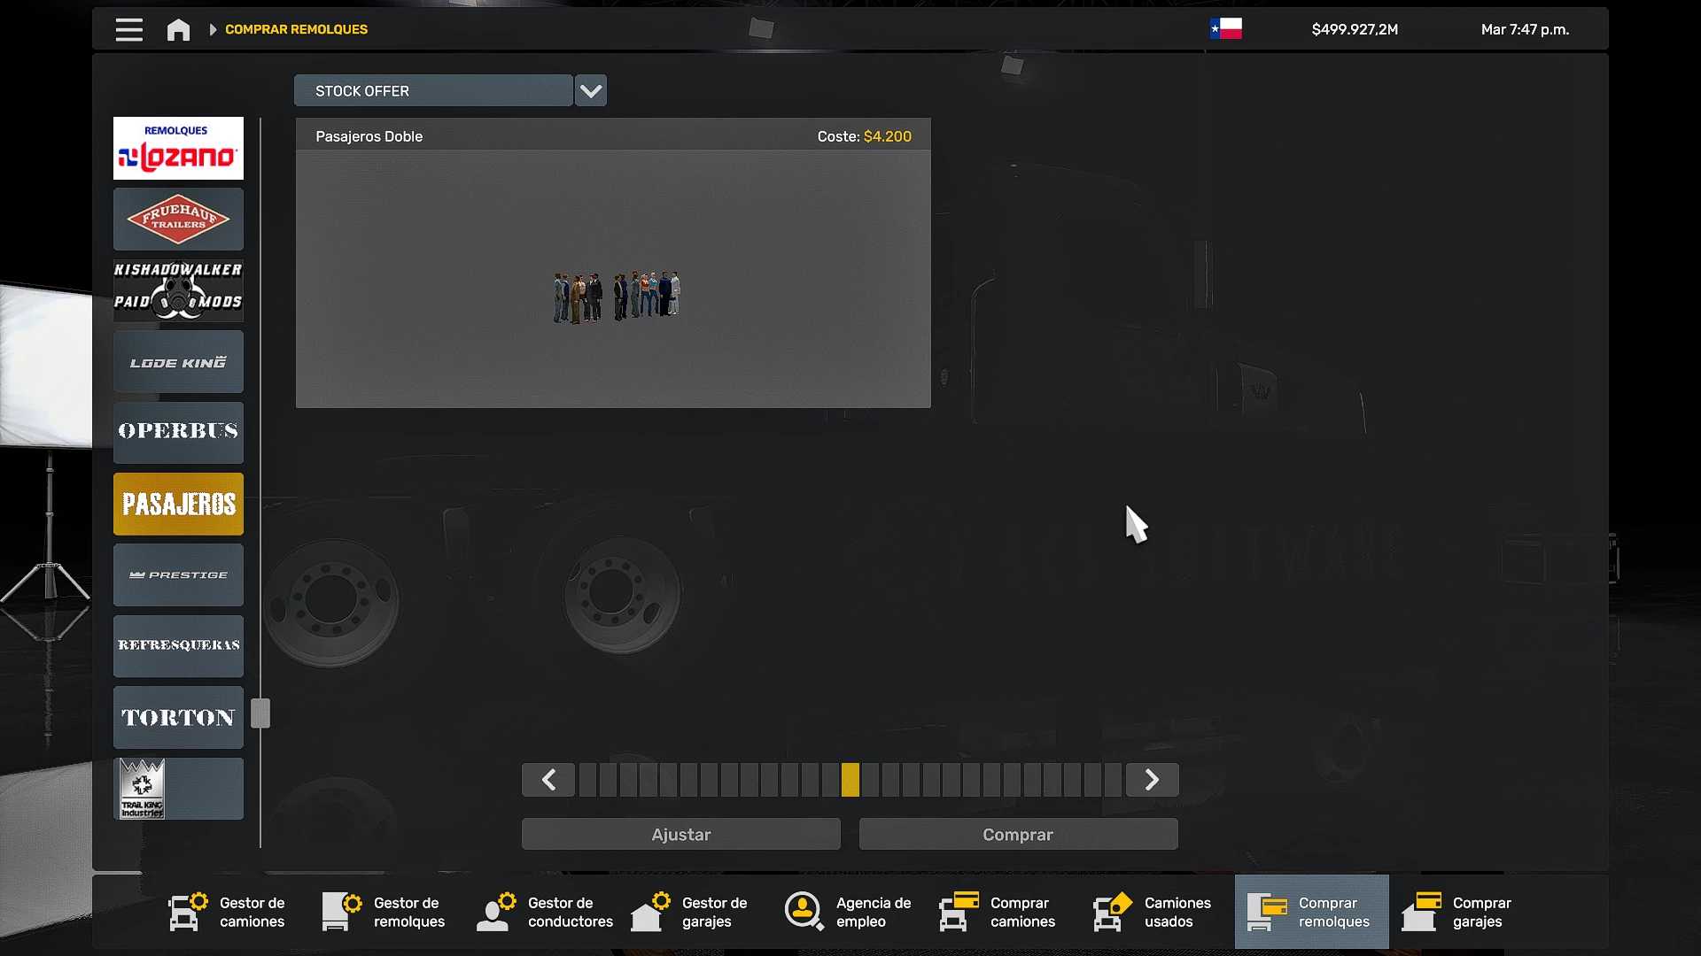Expand the Stock Offer dropdown arrow
This screenshot has width=1701, height=956.
coord(590,90)
